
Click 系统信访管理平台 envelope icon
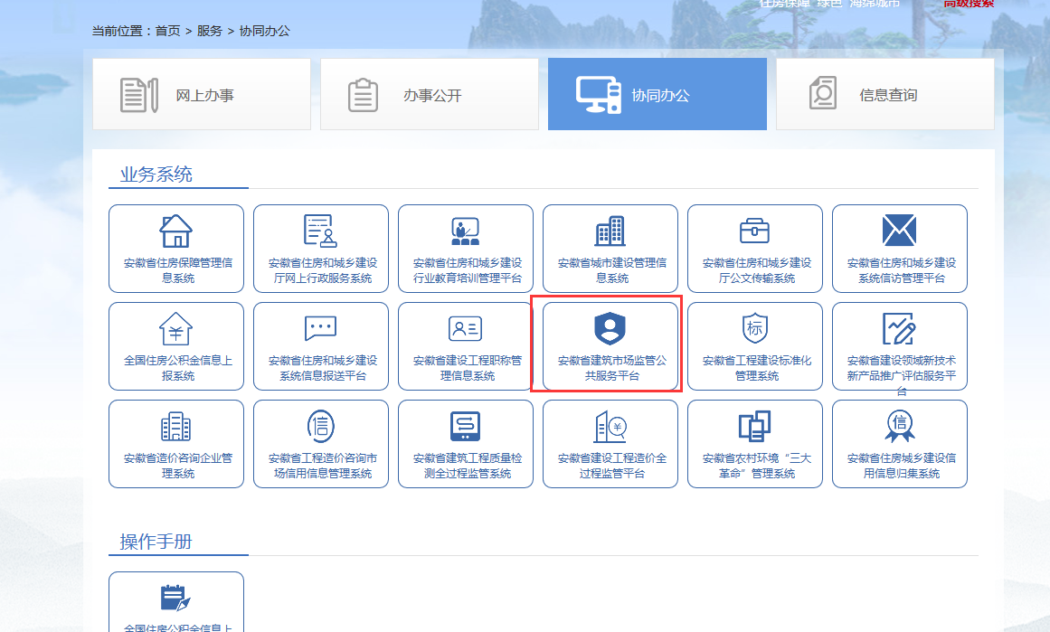pos(899,231)
